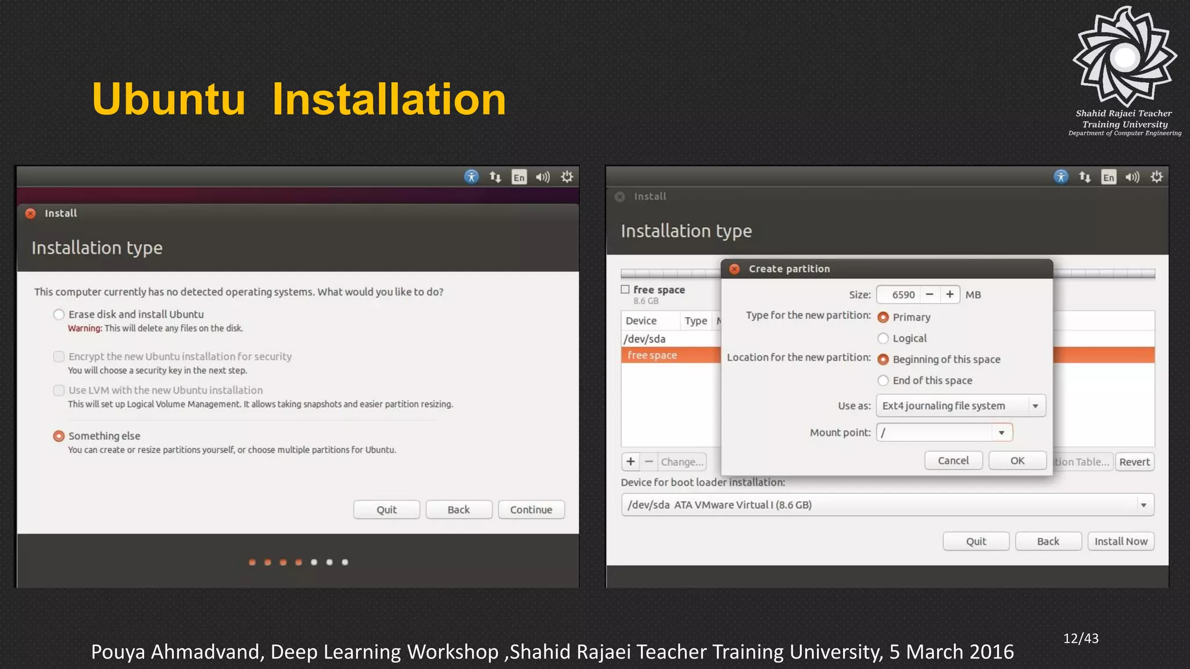Select /dev/sda row in partition table
The height and width of the screenshot is (669, 1190).
click(x=671, y=339)
